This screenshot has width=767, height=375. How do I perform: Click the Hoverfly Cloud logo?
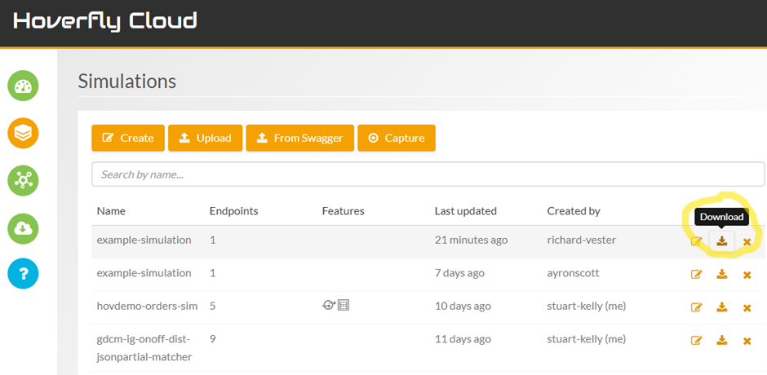coord(105,20)
